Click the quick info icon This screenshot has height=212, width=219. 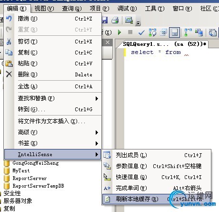tap(107, 177)
